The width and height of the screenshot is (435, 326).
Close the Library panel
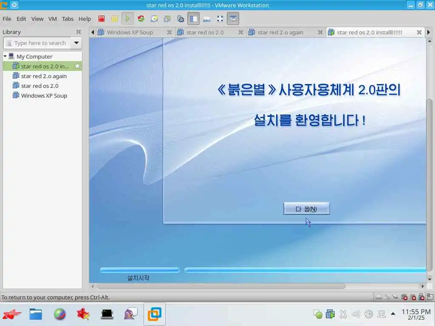(79, 32)
